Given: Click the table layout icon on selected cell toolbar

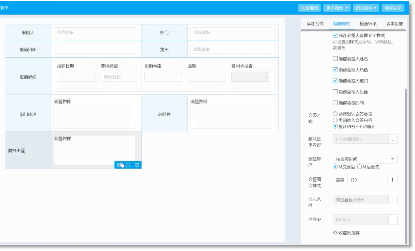Looking at the screenshot, I should [137, 165].
